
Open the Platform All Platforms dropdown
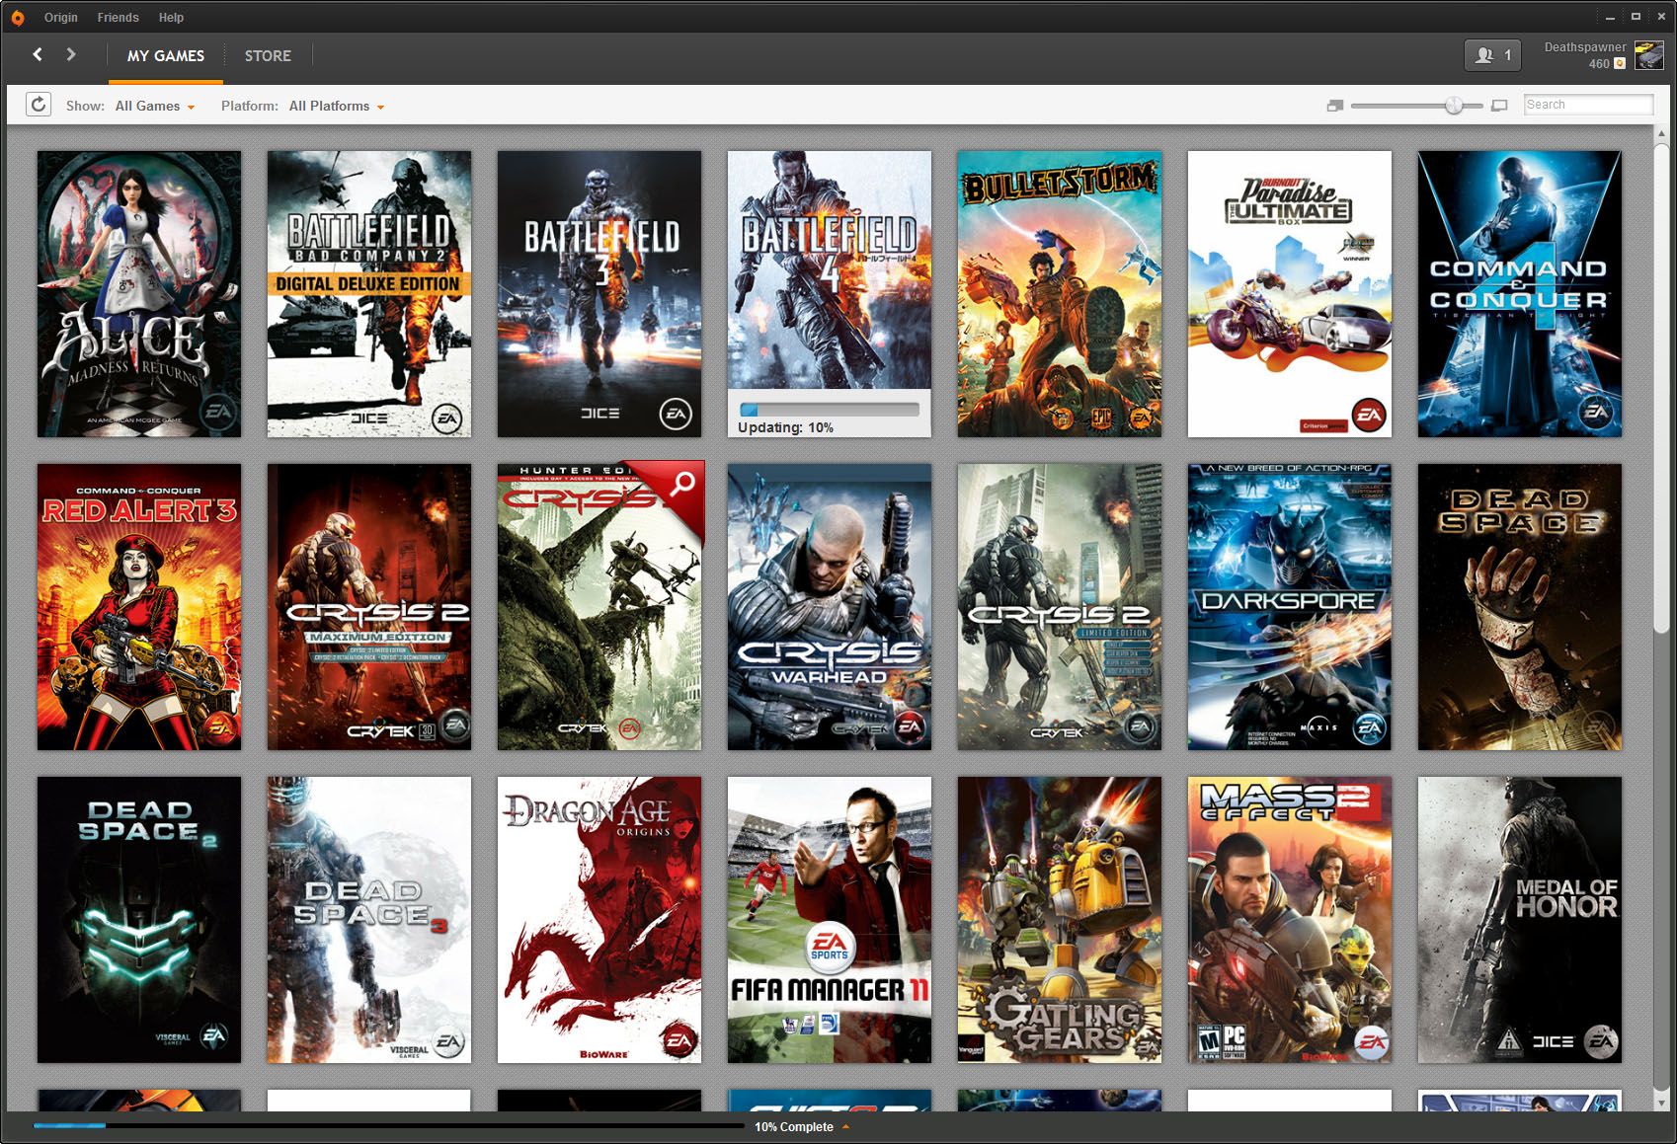pos(337,106)
